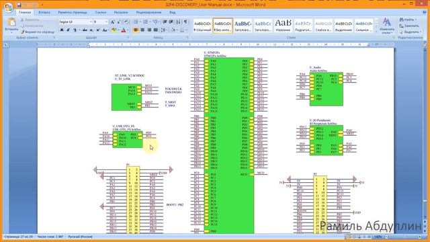This screenshot has width=430, height=242.
Task: Click the tab selector at ruler's left end
Action: 6,45
